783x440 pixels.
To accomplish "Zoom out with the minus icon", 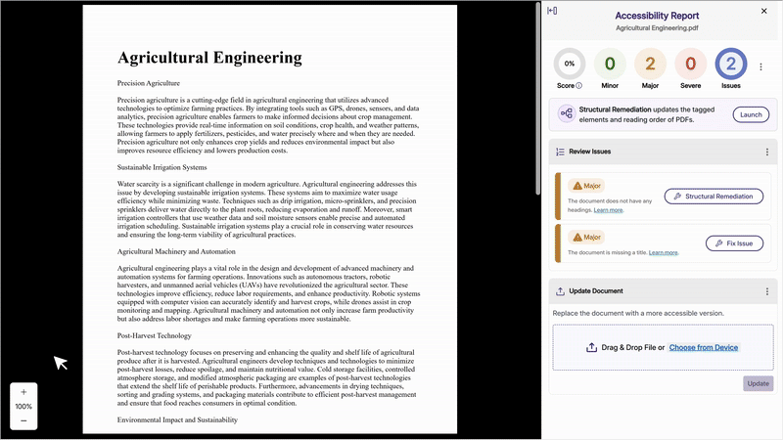I will click(23, 420).
